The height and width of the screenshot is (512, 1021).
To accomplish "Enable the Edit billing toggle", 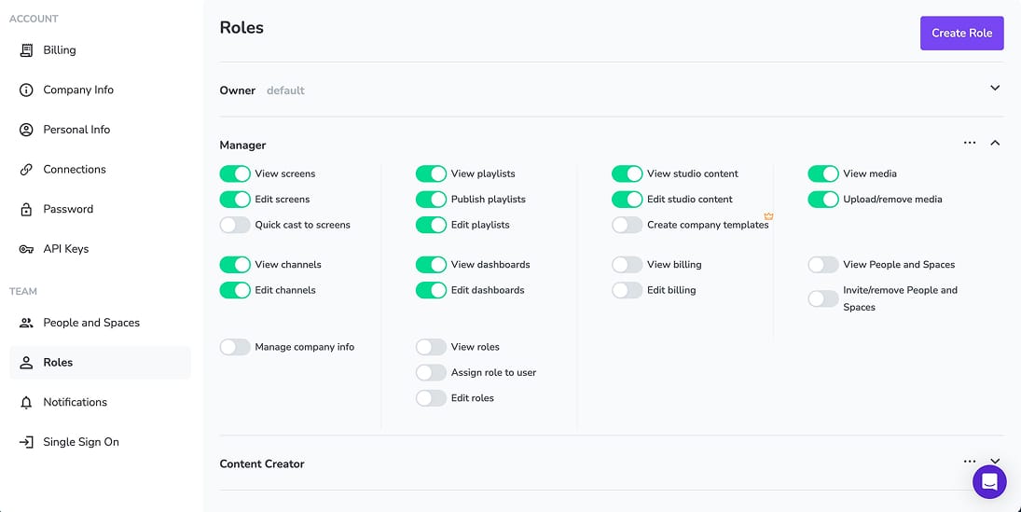I will [628, 290].
